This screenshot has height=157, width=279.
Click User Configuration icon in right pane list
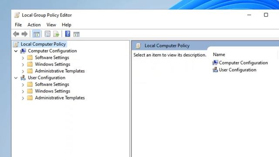click(x=215, y=70)
